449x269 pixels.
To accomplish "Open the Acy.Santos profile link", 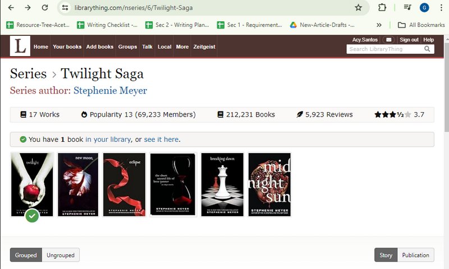I will (x=365, y=40).
